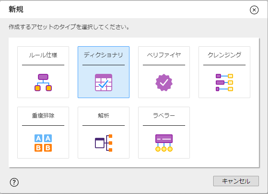
Task: Select the 解析 tree diagram icon
Action: pyautogui.click(x=104, y=143)
